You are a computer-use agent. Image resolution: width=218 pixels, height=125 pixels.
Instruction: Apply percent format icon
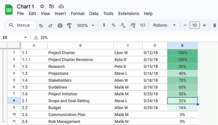tap(113, 25)
